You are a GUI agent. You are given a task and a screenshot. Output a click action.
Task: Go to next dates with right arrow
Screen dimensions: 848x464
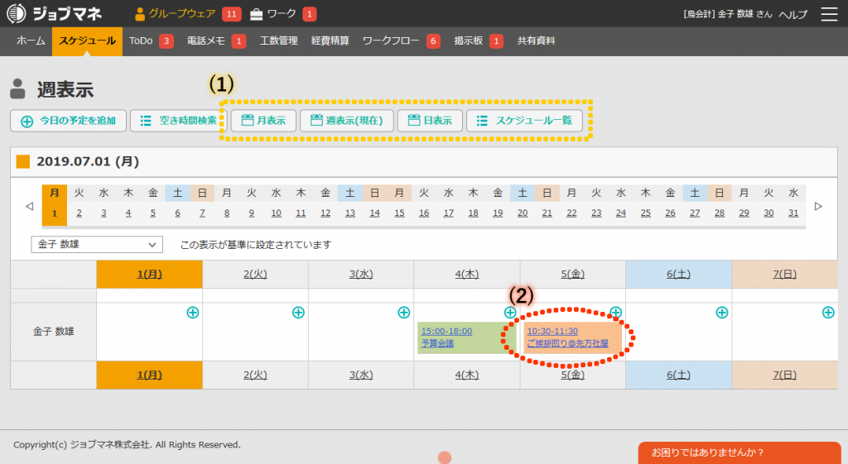pos(818,206)
